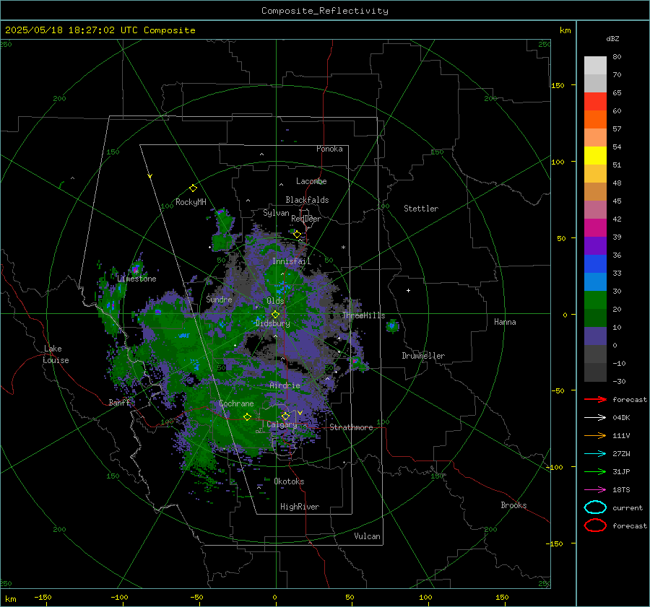Click the Limestone label
The height and width of the screenshot is (607, 650).
(136, 279)
